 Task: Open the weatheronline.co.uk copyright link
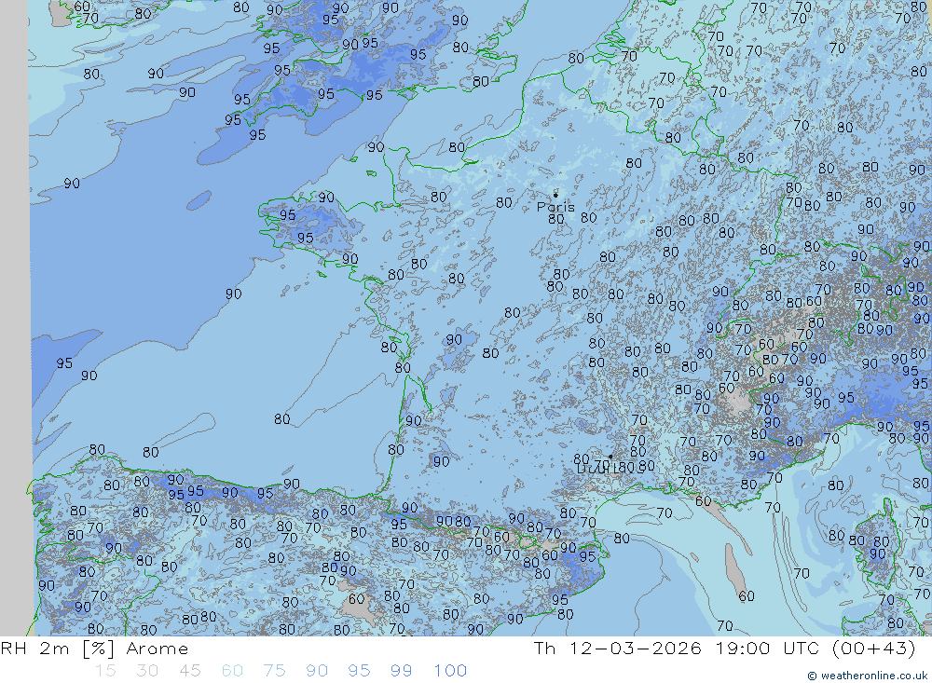tap(873, 676)
